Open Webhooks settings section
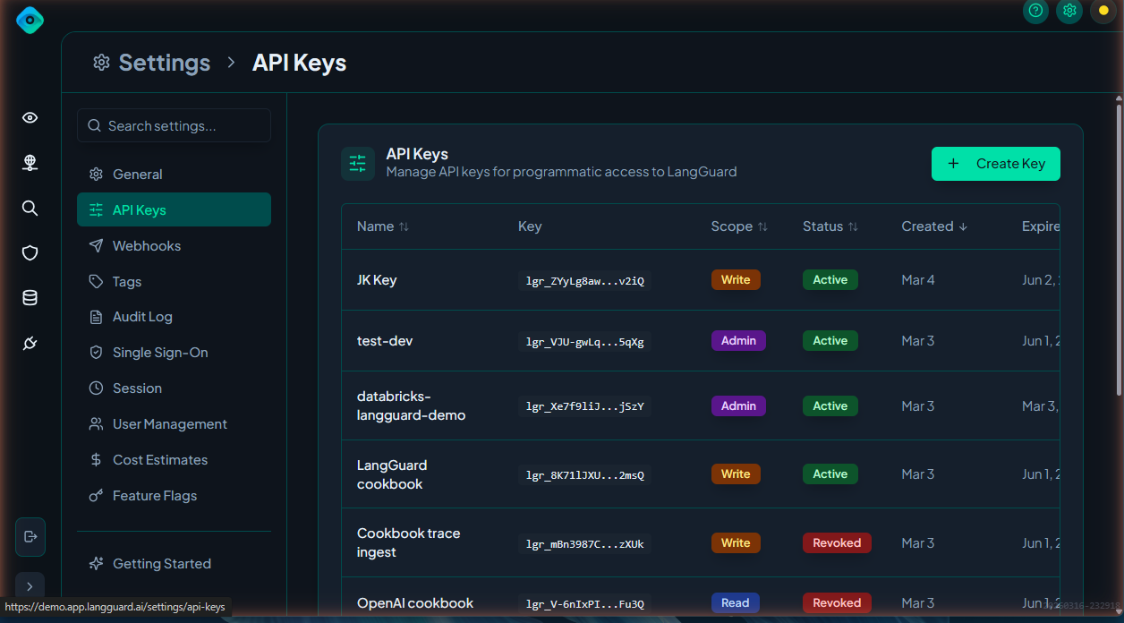1124x623 pixels. [147, 246]
